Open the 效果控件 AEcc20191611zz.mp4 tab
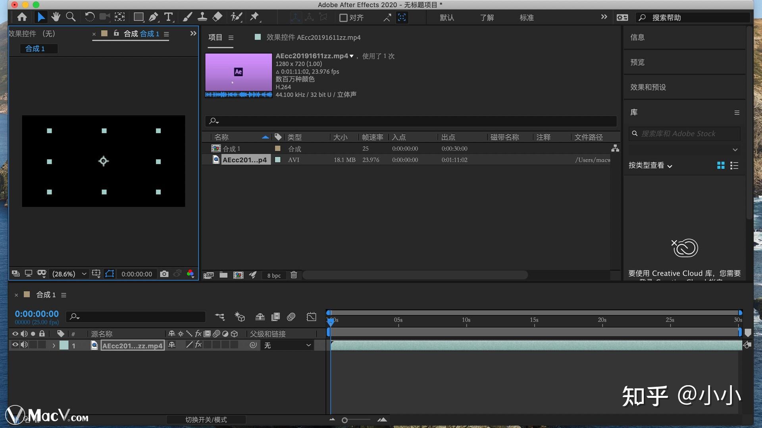 314,37
